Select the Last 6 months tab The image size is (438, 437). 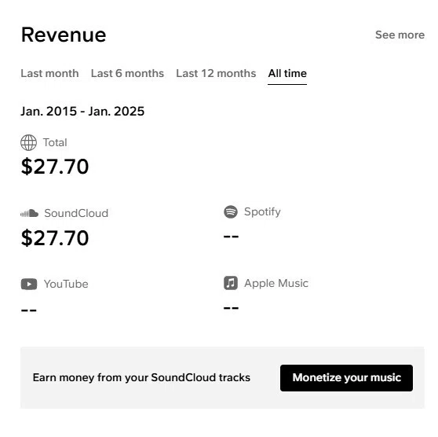click(127, 73)
